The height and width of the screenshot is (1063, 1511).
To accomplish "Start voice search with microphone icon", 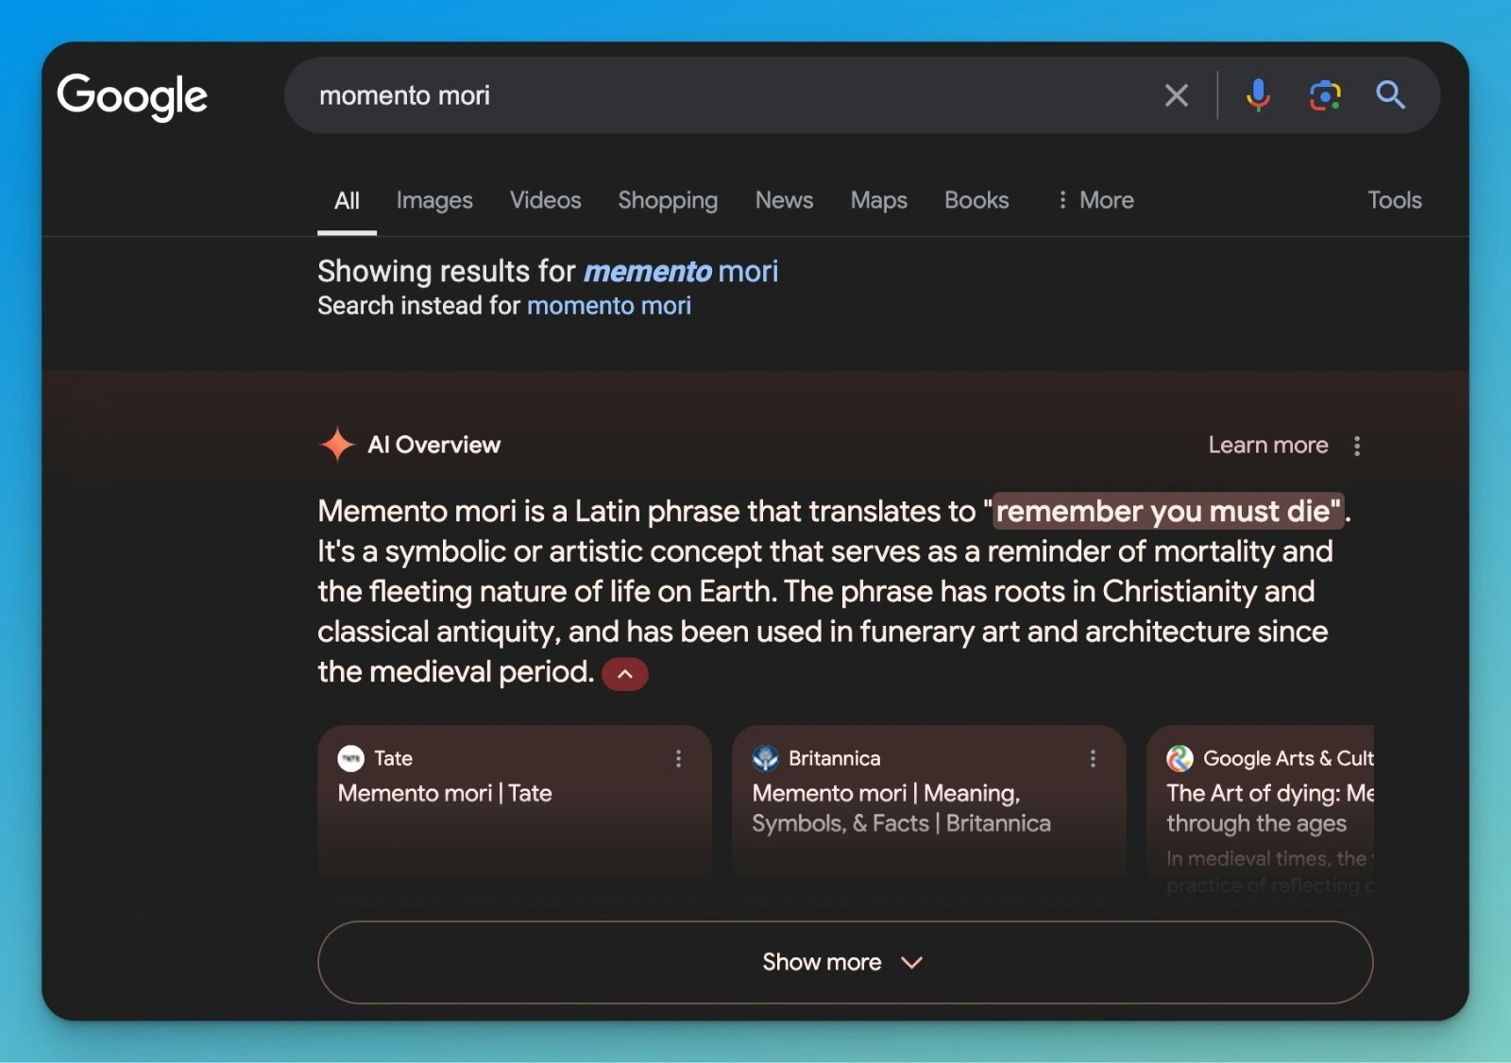I will click(1258, 95).
